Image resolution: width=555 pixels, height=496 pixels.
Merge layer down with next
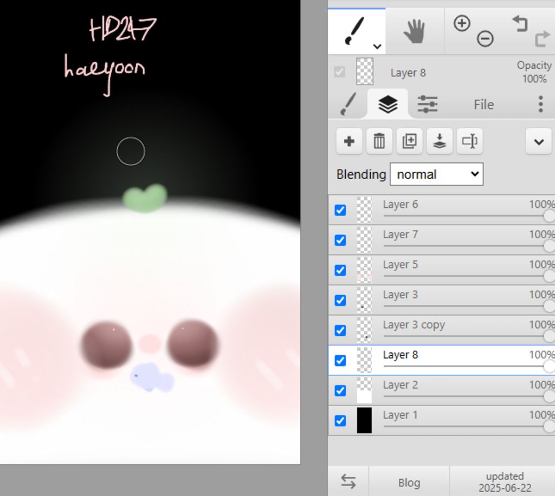tap(440, 142)
